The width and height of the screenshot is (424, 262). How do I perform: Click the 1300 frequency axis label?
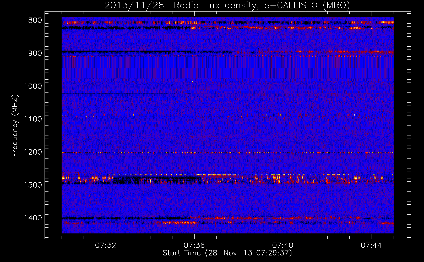[33, 185]
